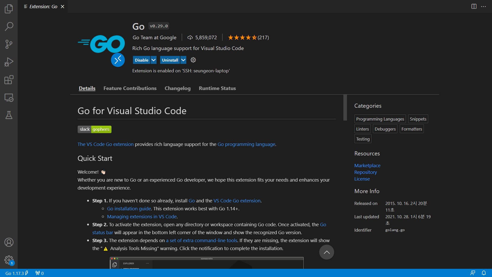
Task: Click the notifications bell in status bar
Action: click(x=484, y=273)
